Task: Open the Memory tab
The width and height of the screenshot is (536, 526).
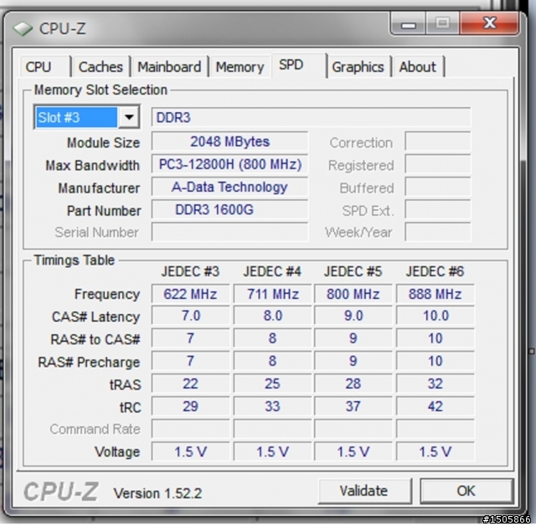Action: [240, 67]
